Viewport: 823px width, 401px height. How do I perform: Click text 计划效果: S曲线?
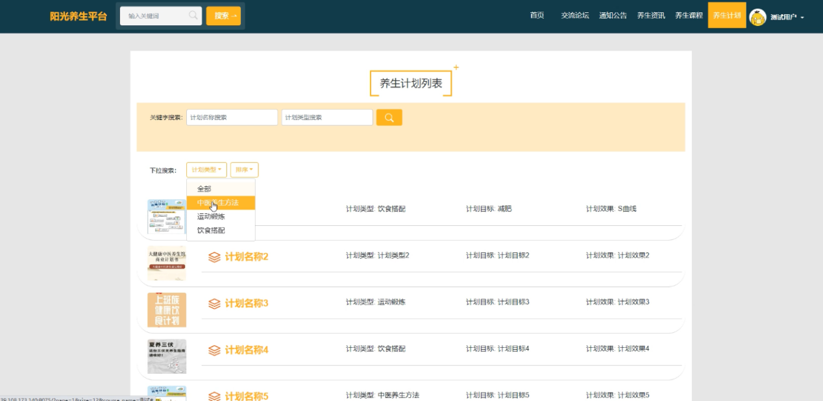click(611, 209)
